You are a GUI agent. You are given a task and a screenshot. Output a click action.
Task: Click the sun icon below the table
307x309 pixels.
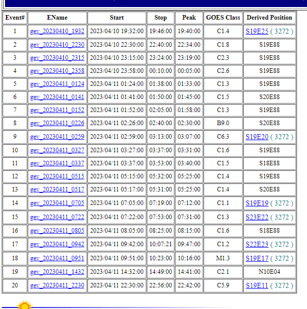(25, 304)
